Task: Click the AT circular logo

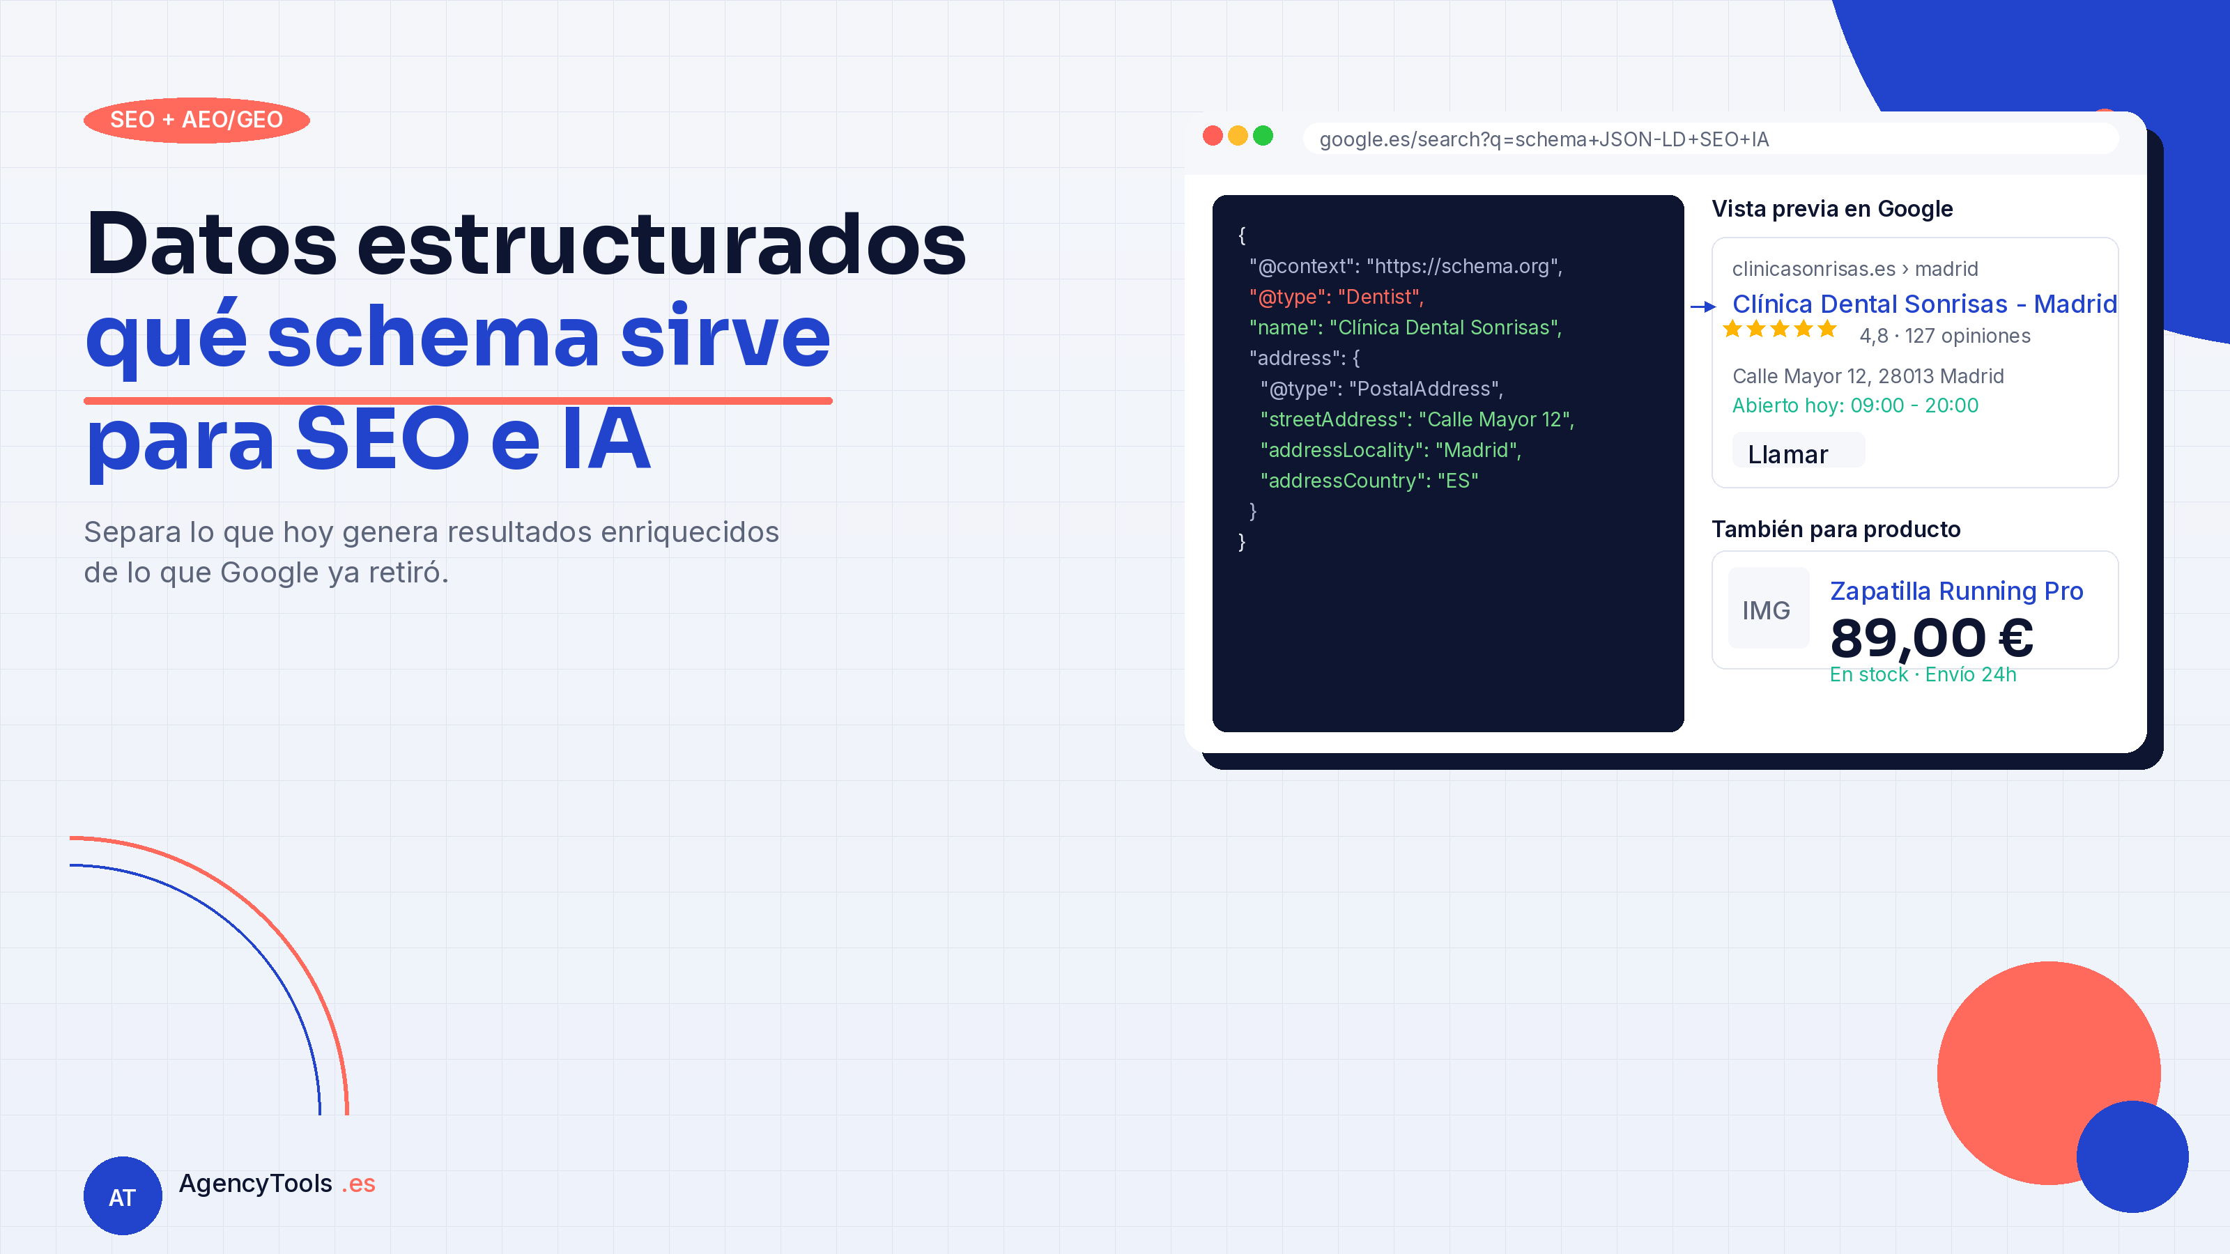Action: click(122, 1195)
